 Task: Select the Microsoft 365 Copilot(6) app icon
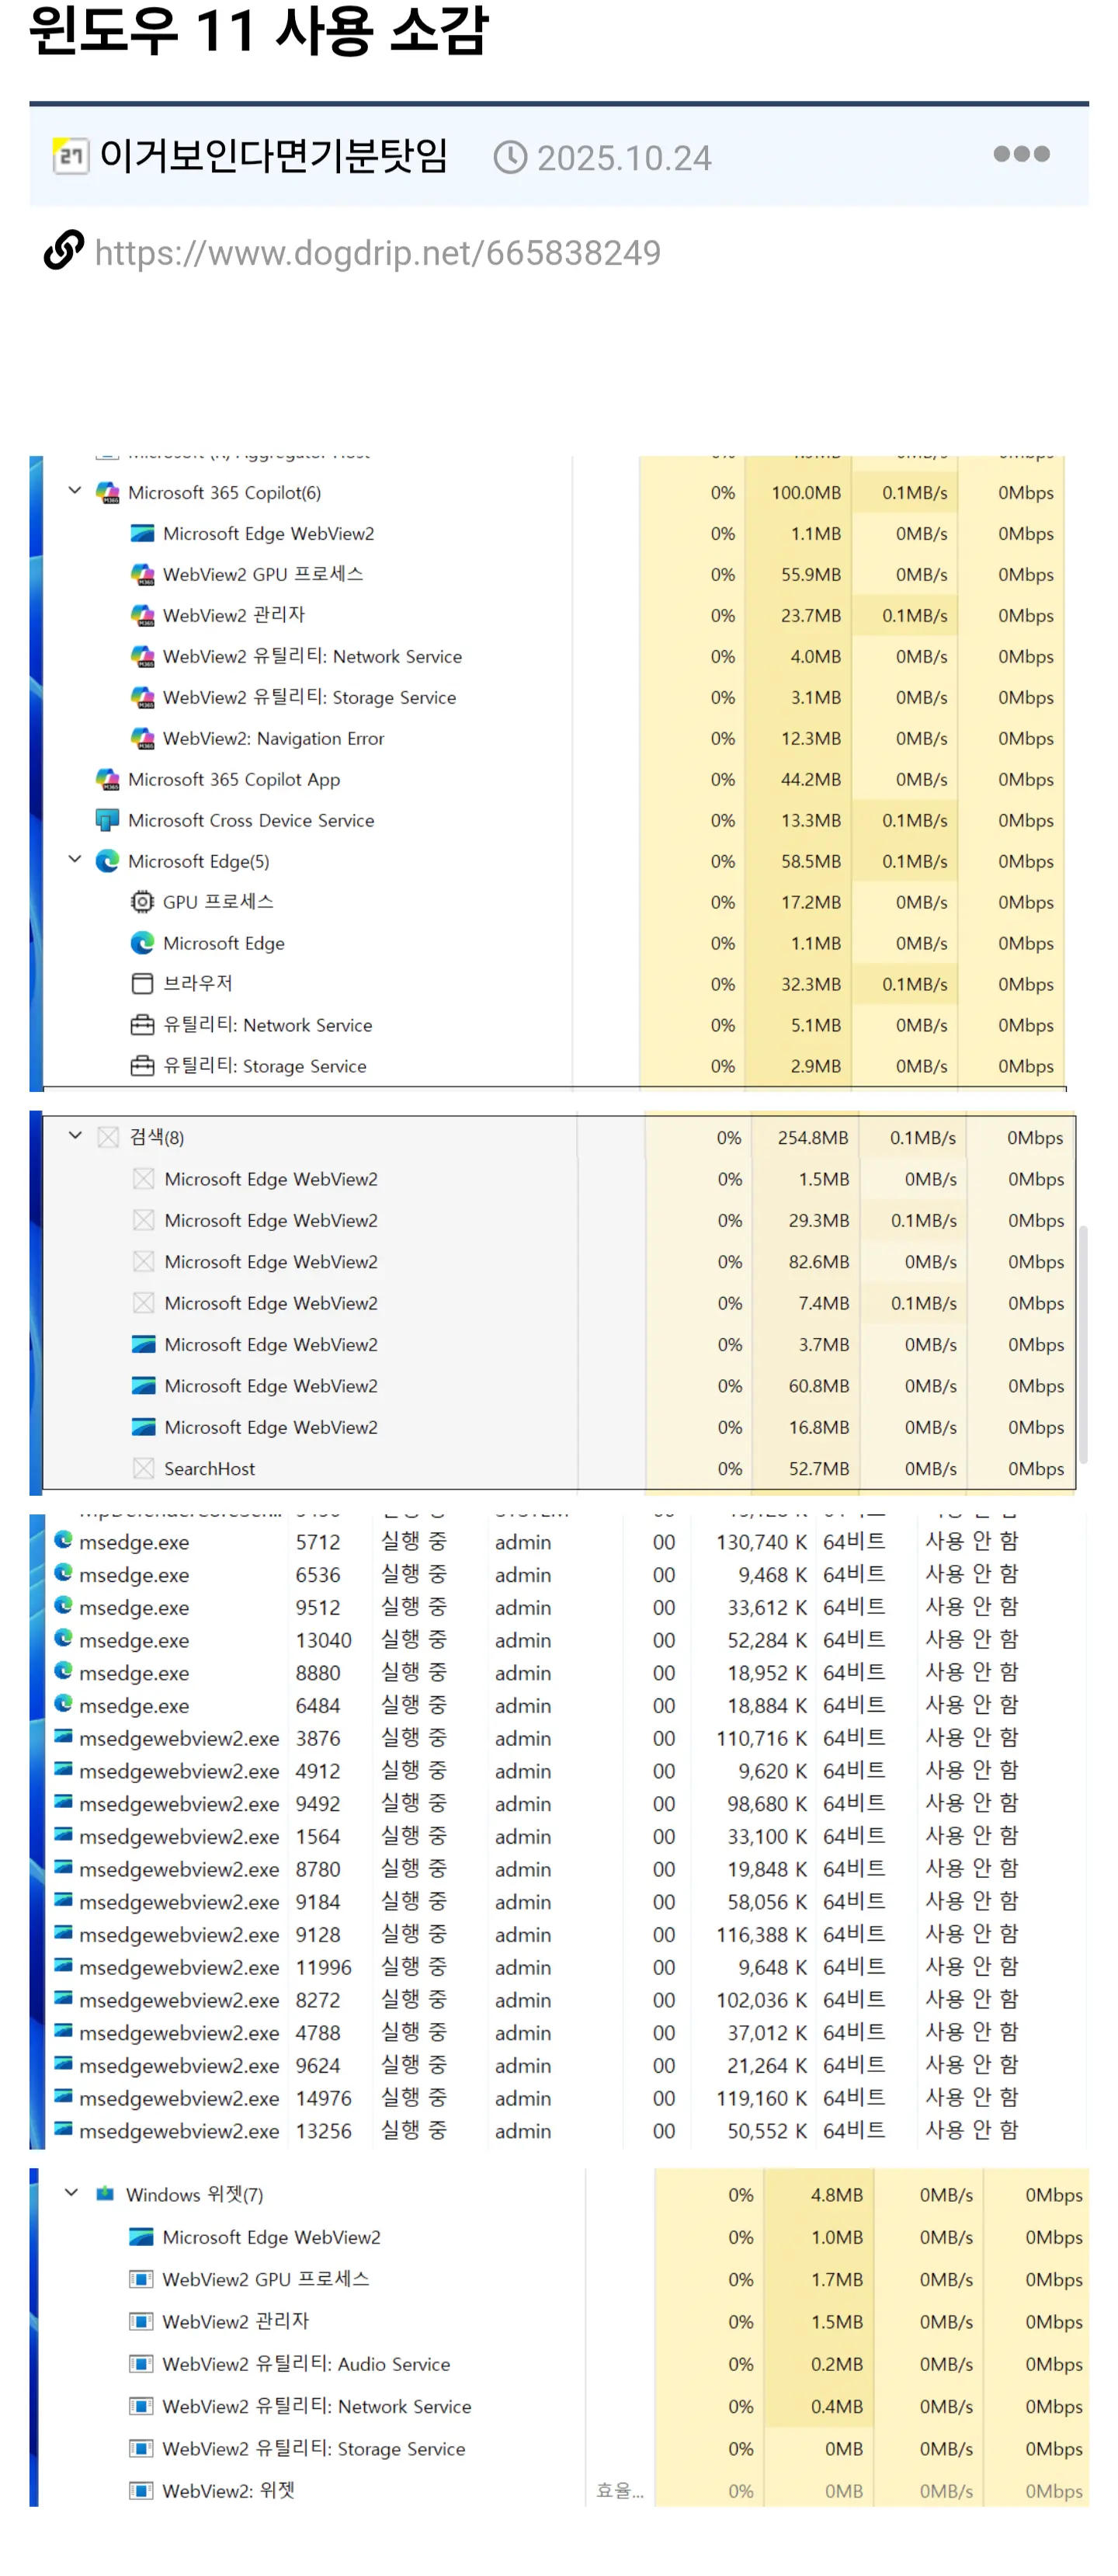point(107,493)
